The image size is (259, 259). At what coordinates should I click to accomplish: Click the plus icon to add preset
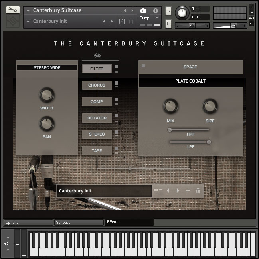coord(188,191)
